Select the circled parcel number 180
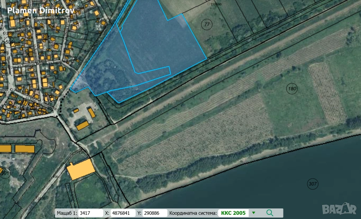 [x=292, y=88]
